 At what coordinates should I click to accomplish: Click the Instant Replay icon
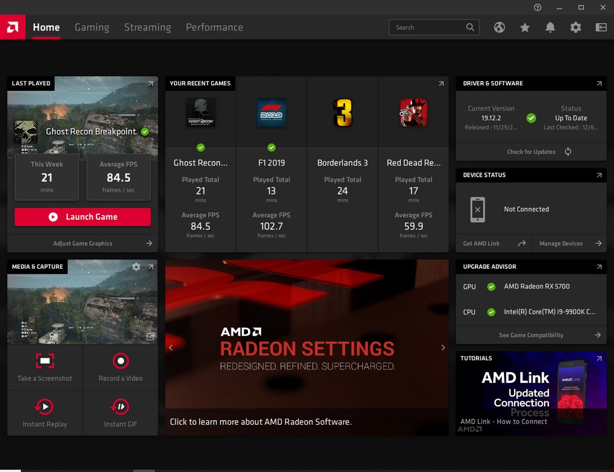tap(44, 407)
